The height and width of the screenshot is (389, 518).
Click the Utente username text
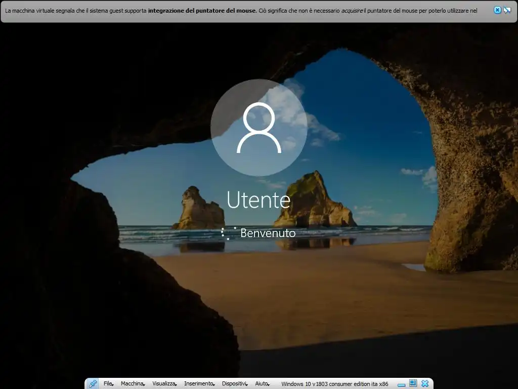click(258, 200)
